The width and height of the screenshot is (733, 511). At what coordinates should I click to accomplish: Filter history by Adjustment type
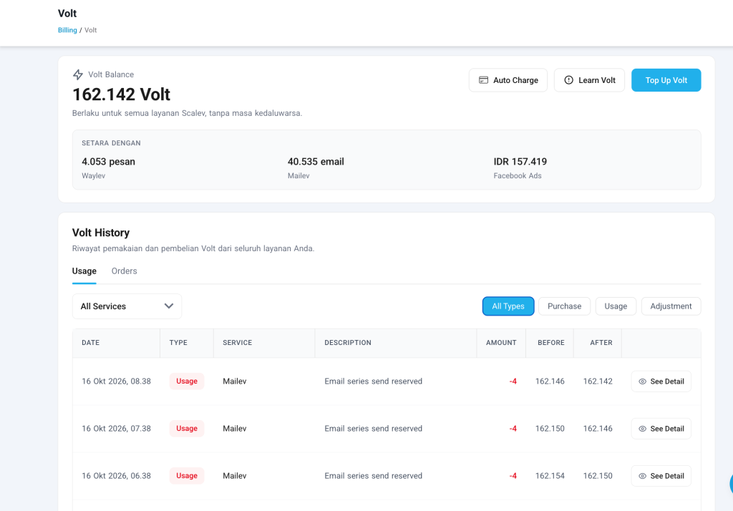coord(671,306)
